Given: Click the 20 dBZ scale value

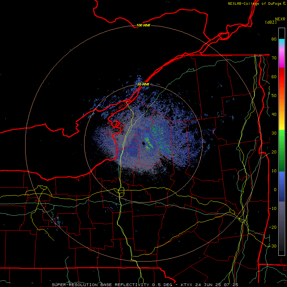Looking at the screenshot, I should [x=274, y=152].
